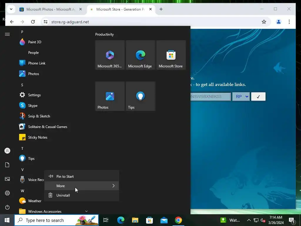Choose Pin to Start in context menu
This screenshot has height=226, width=301.
(82, 177)
